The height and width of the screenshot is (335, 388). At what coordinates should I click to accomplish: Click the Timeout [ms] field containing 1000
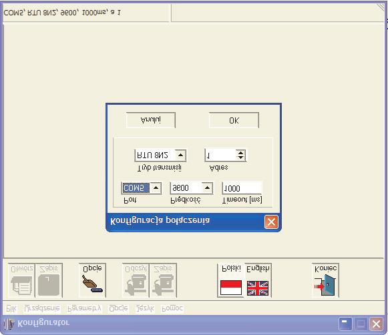click(242, 188)
